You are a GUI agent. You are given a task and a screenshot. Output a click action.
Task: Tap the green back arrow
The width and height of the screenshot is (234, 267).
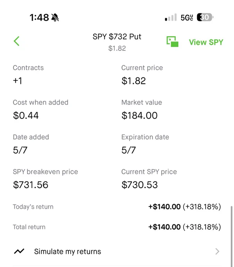click(x=16, y=41)
